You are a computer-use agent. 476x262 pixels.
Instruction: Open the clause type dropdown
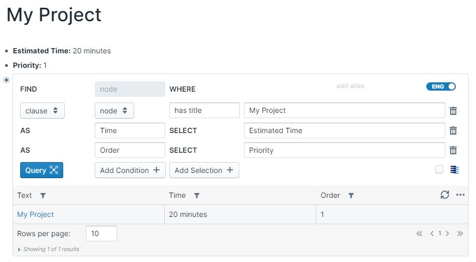tap(42, 111)
